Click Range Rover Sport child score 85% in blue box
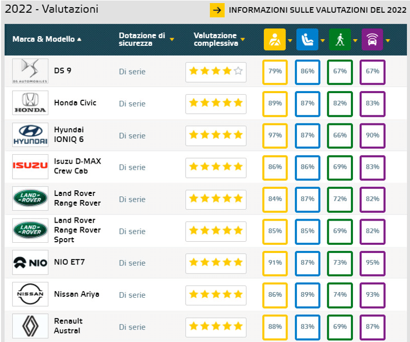Screen dimensions: 410x342 pyautogui.click(x=308, y=231)
